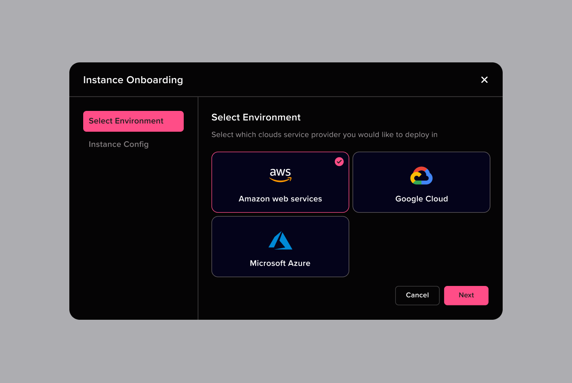Click the Azure triangle logo icon
This screenshot has height=383, width=572.
[x=280, y=240]
